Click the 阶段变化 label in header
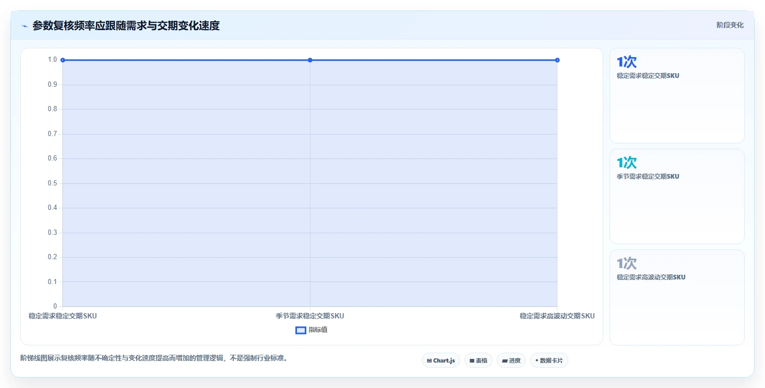Image resolution: width=765 pixels, height=388 pixels. [730, 25]
